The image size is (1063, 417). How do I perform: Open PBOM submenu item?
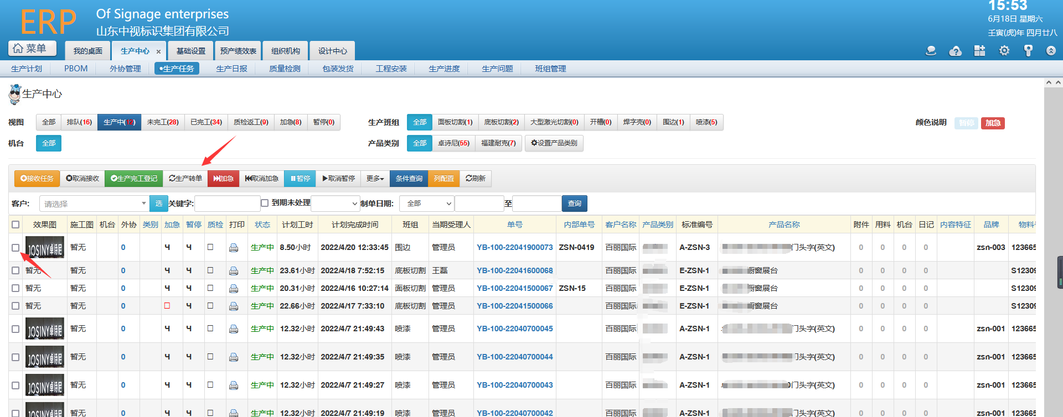click(76, 69)
